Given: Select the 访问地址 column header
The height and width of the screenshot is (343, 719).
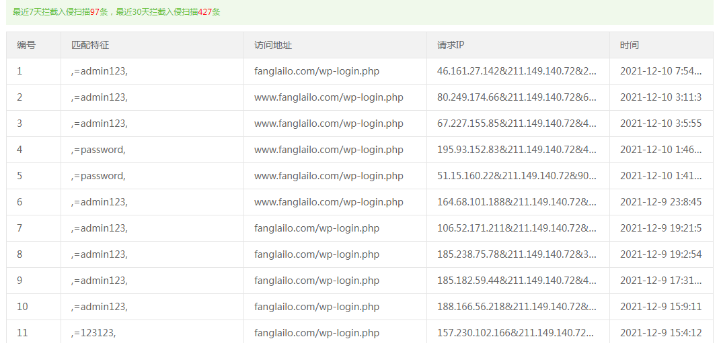Looking at the screenshot, I should click(x=273, y=45).
